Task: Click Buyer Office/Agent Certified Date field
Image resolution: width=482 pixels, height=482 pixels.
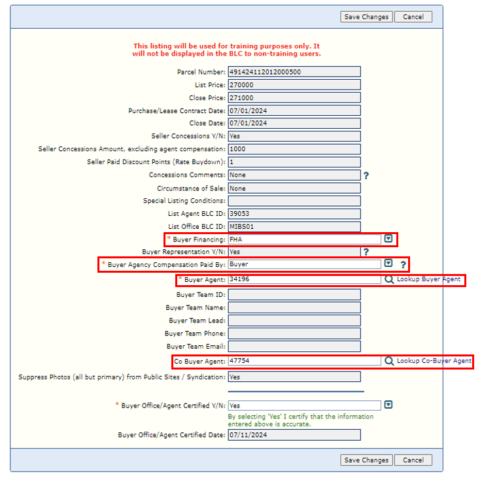Action: click(294, 435)
